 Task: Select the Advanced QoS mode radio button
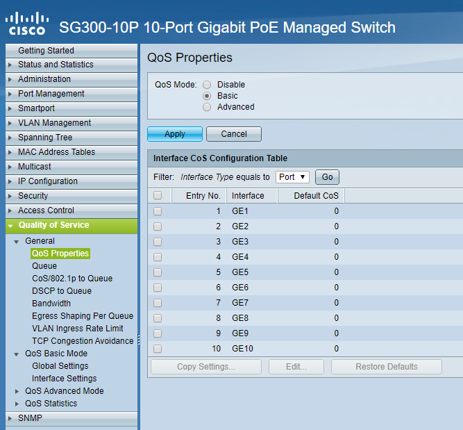(207, 107)
